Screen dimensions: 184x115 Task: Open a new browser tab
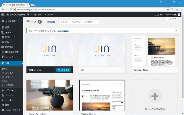click(x=32, y=5)
